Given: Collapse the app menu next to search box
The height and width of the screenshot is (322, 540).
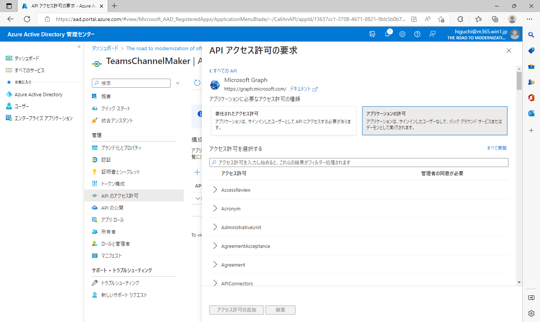Looking at the screenshot, I should click(x=178, y=83).
